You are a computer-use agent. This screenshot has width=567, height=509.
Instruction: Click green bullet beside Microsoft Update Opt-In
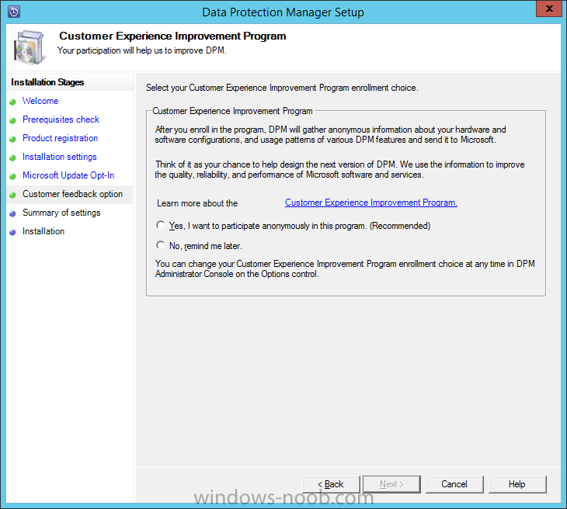[x=12, y=176]
